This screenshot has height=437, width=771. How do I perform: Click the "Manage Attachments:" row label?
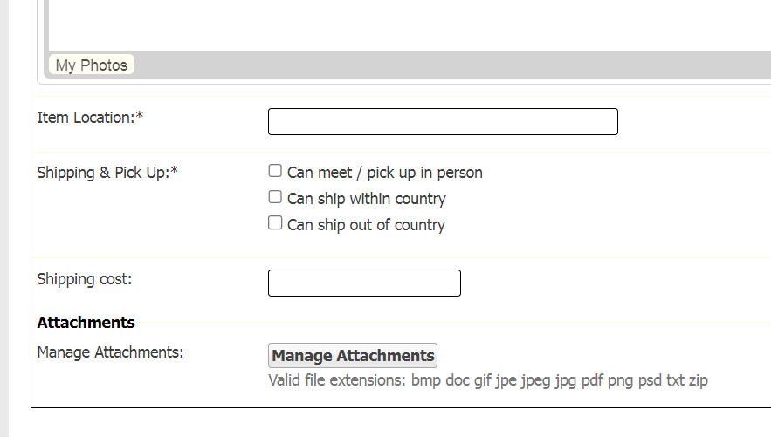pos(110,352)
